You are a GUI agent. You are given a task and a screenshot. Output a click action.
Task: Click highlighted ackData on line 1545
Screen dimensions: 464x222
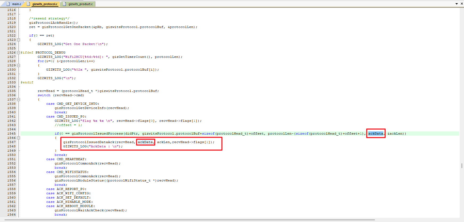click(x=375, y=134)
